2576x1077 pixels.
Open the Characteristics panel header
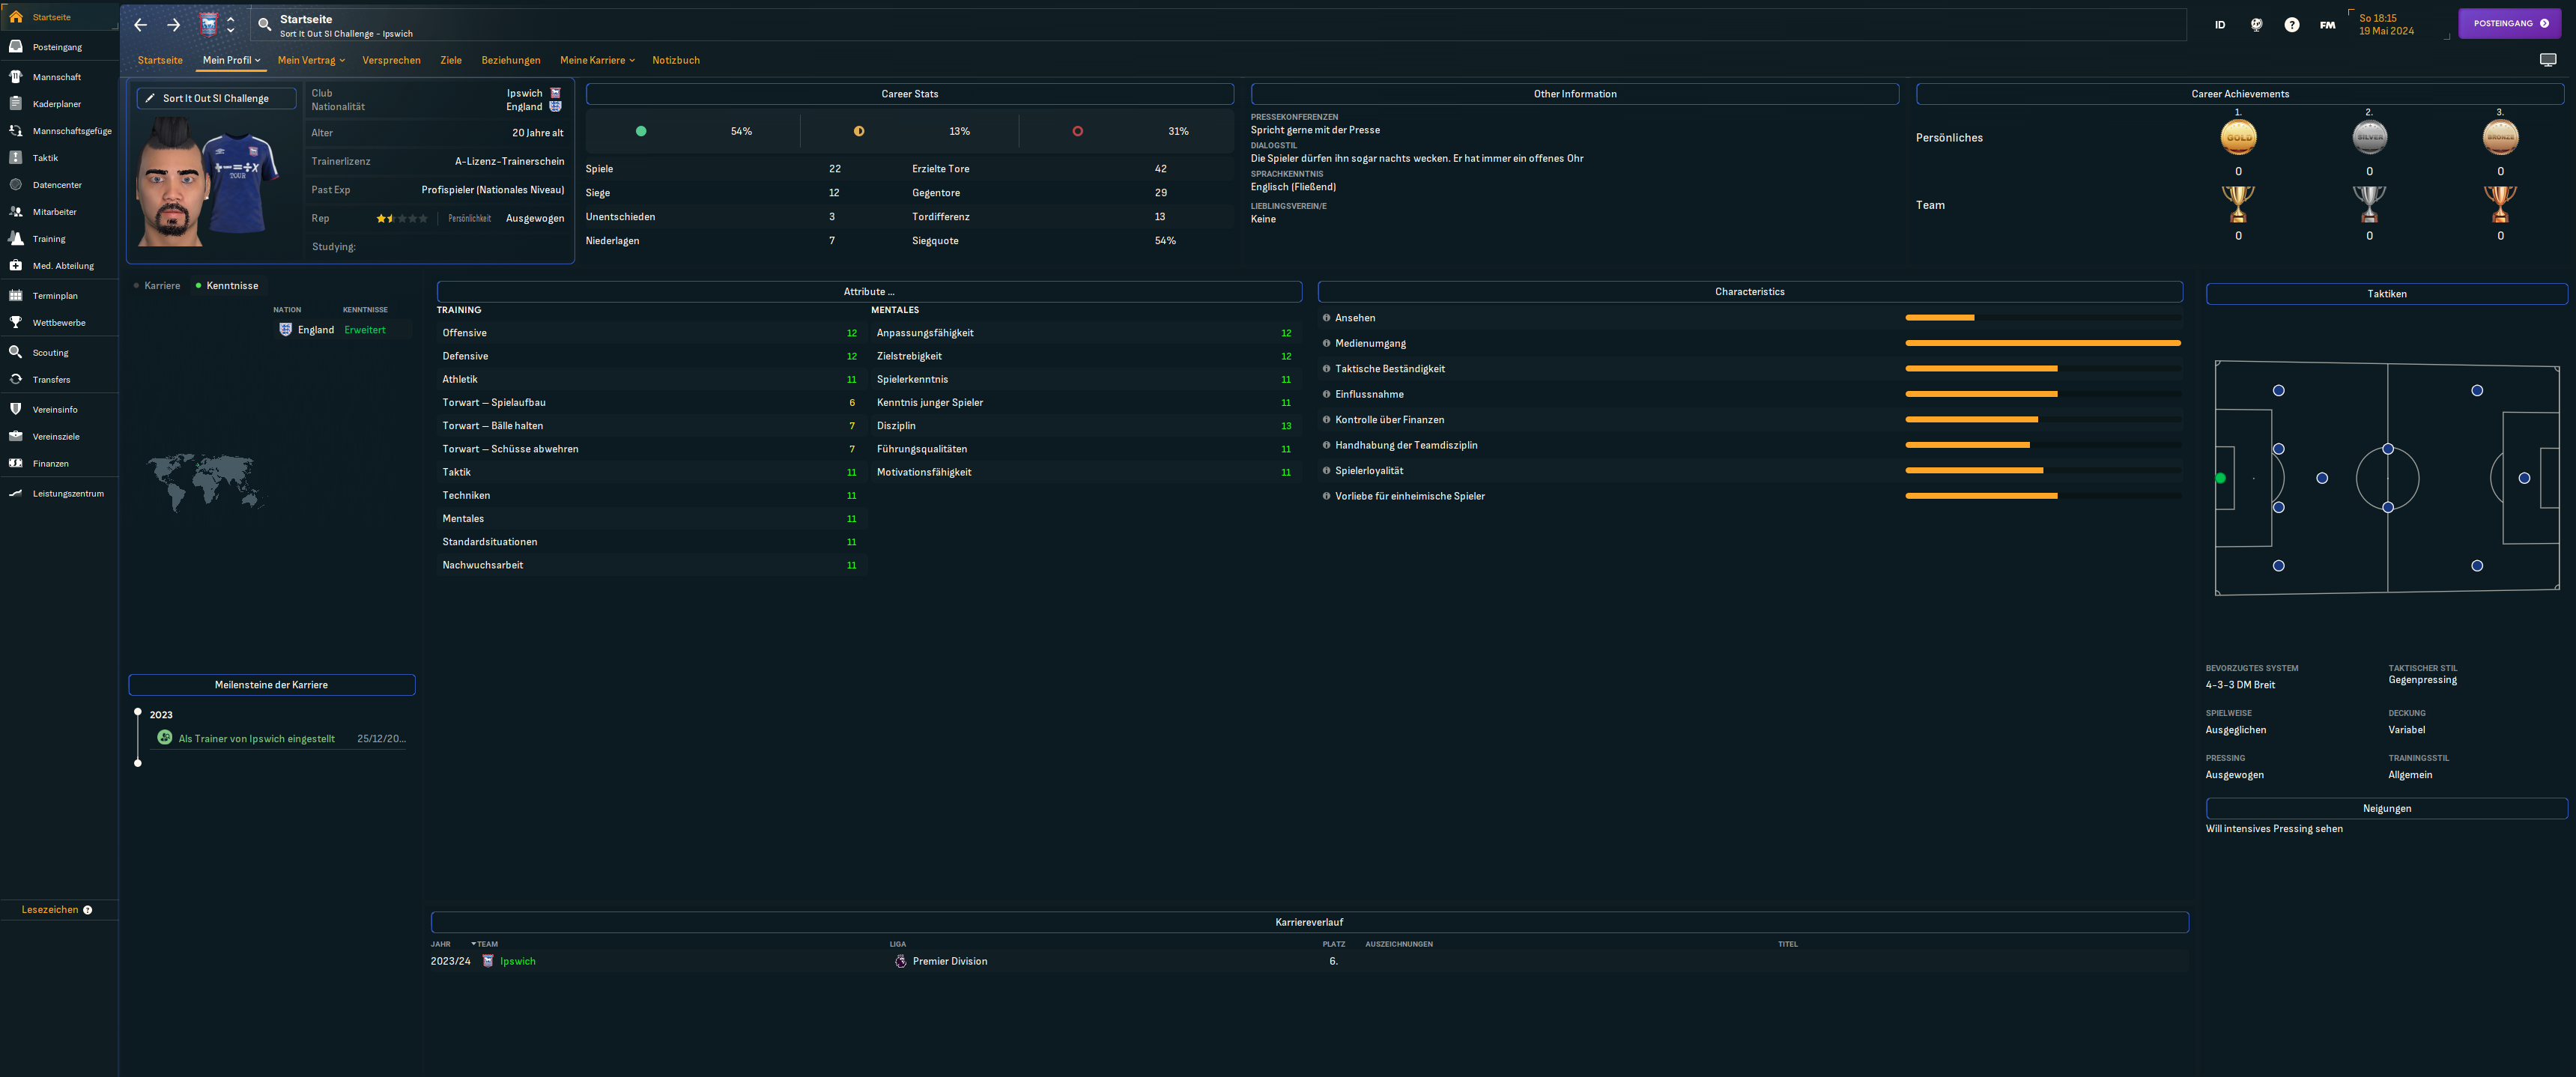pyautogui.click(x=1750, y=292)
